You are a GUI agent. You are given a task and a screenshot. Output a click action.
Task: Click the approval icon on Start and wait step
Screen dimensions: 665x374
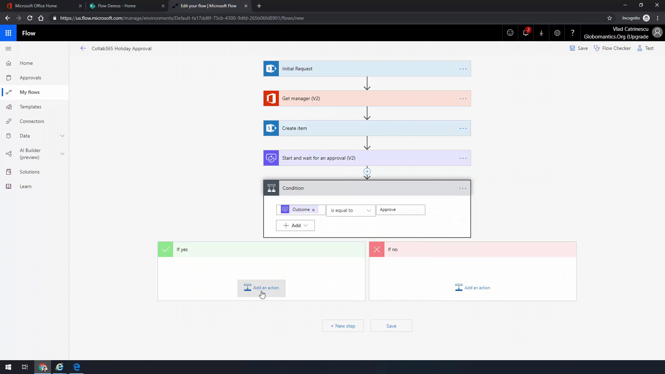coord(271,158)
